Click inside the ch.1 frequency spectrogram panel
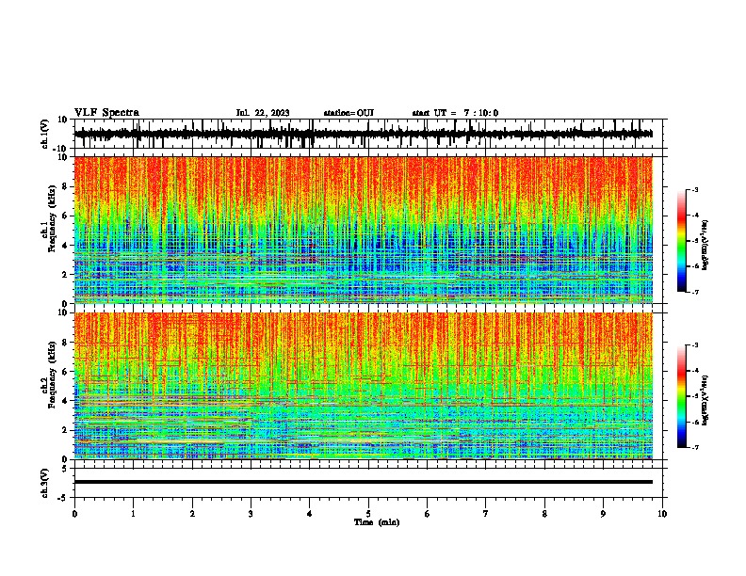Viewport: 746px width, 576px height. [364, 230]
